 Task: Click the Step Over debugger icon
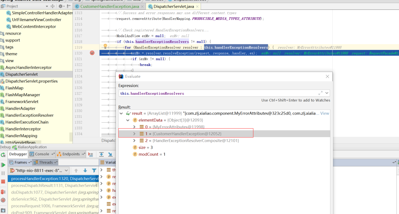pos(101,154)
